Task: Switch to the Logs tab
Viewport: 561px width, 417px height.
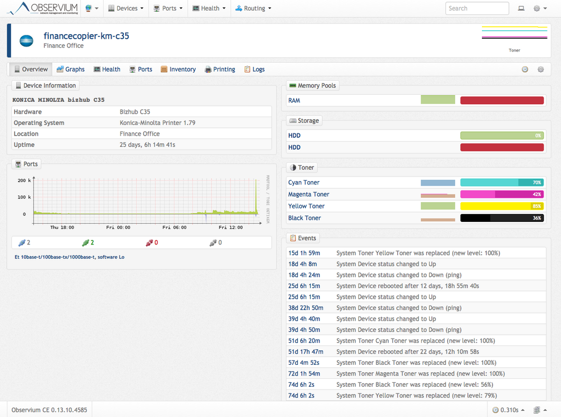Action: [x=254, y=69]
